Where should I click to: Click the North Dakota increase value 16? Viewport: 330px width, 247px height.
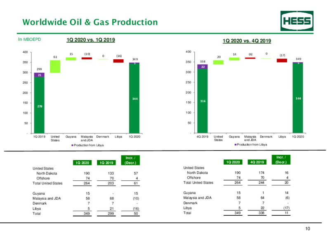[x=286, y=172]
